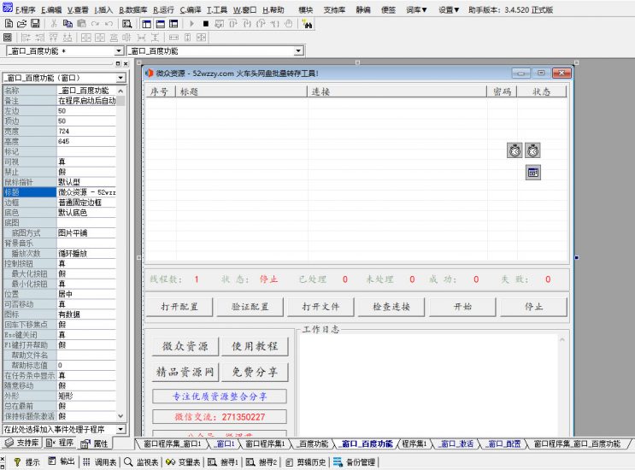The width and height of the screenshot is (635, 470).
Task: Click the Stop square toolbar icon
Action: point(206,24)
